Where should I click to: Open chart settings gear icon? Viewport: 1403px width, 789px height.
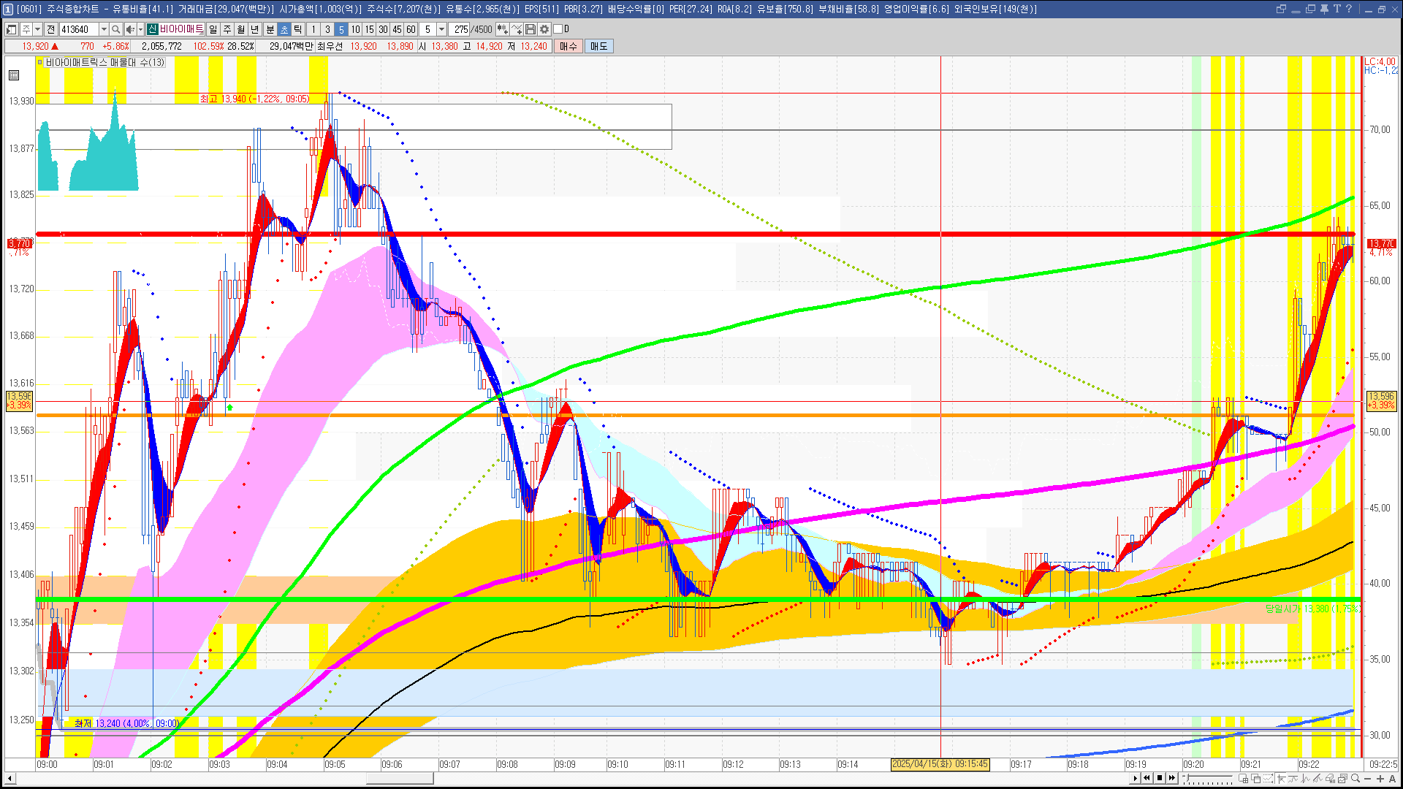(544, 29)
